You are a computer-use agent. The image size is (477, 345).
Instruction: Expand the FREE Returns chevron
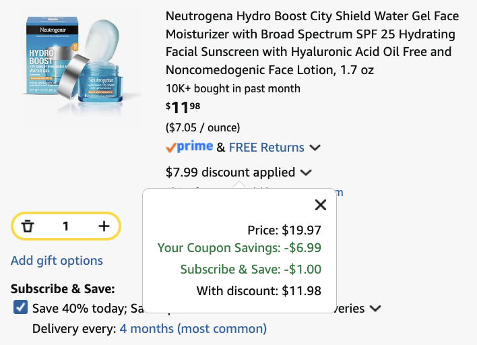point(315,148)
